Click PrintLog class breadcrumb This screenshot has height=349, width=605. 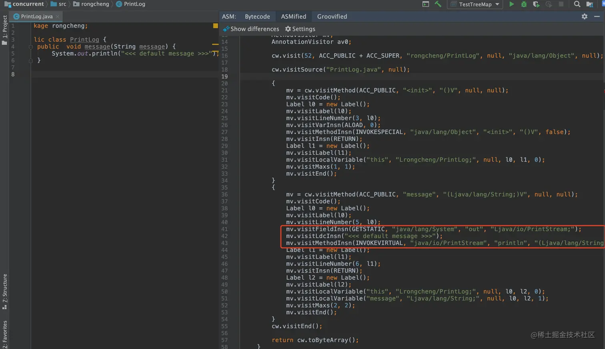(x=131, y=4)
